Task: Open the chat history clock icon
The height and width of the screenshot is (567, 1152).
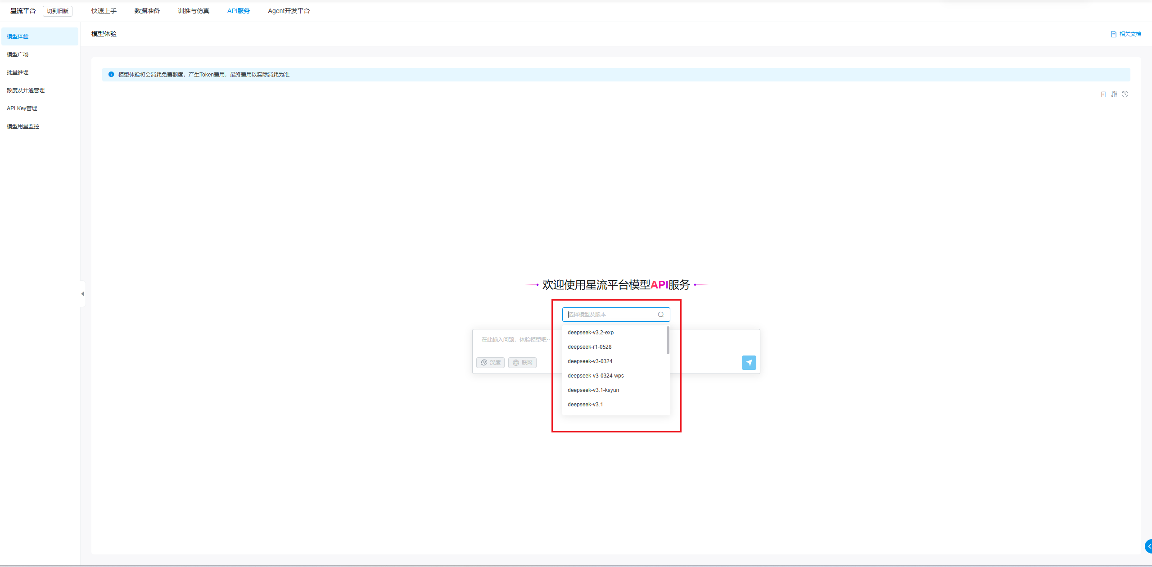Action: [1125, 94]
